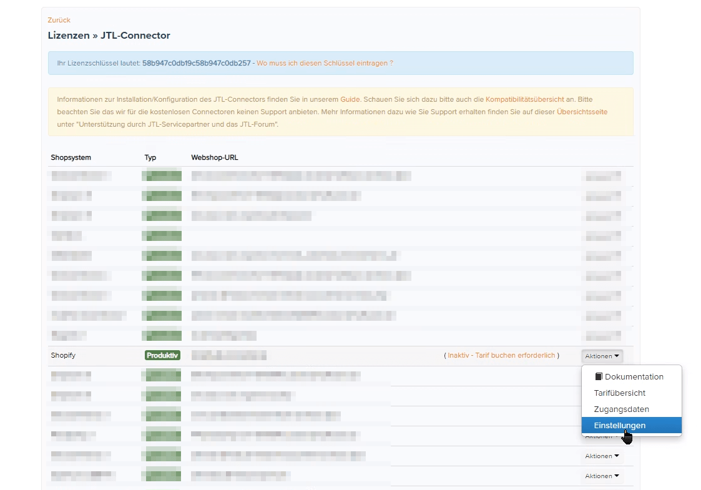The height and width of the screenshot is (490, 701).
Task: Click the book icon beside Dokumentation
Action: pos(599,376)
